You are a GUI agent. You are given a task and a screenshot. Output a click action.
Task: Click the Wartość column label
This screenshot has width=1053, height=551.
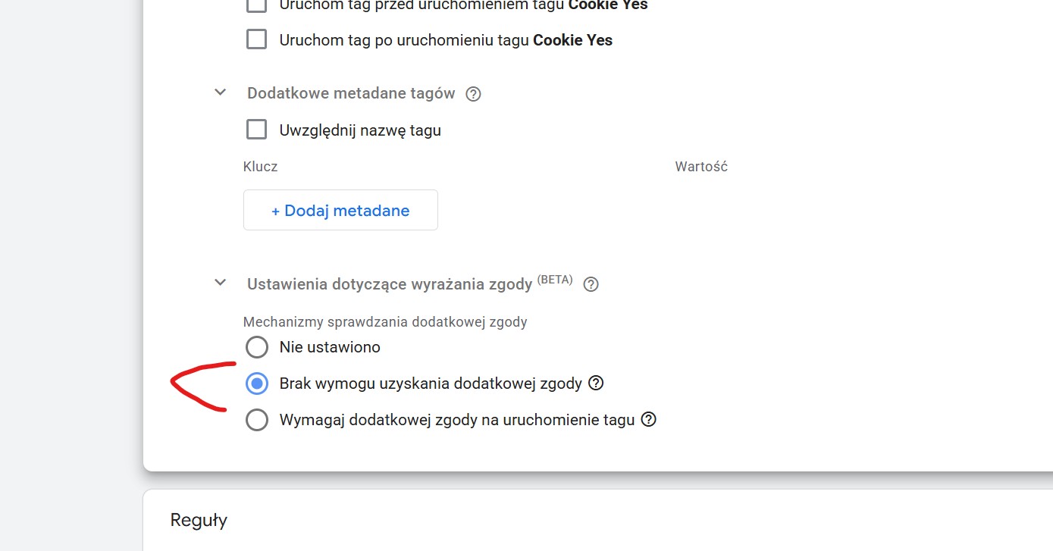tap(701, 167)
